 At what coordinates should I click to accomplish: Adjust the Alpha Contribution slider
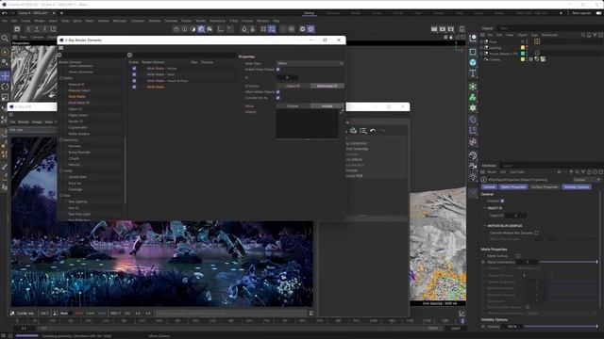tap(568, 262)
